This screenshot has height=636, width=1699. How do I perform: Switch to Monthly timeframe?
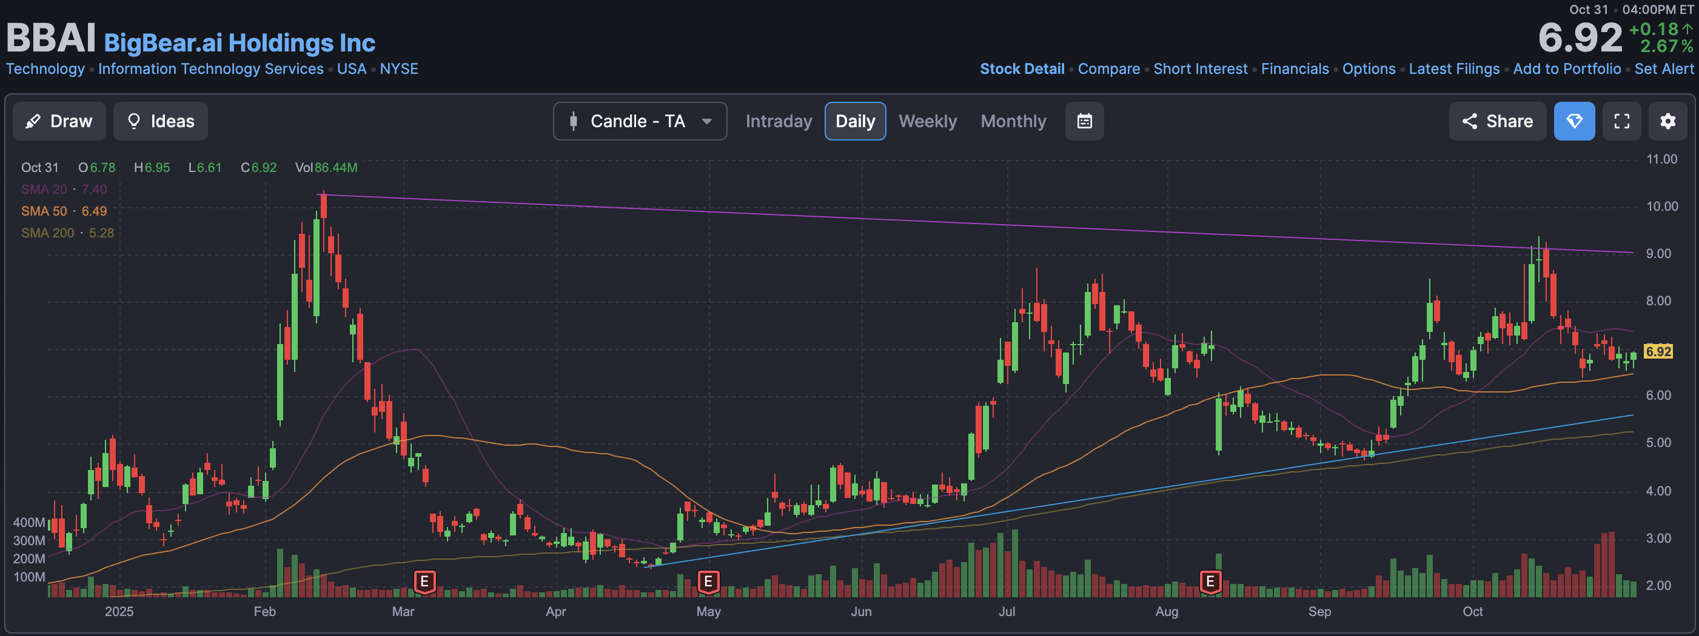1013,121
